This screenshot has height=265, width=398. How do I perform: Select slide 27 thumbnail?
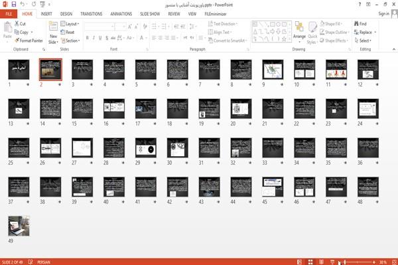click(x=82, y=147)
